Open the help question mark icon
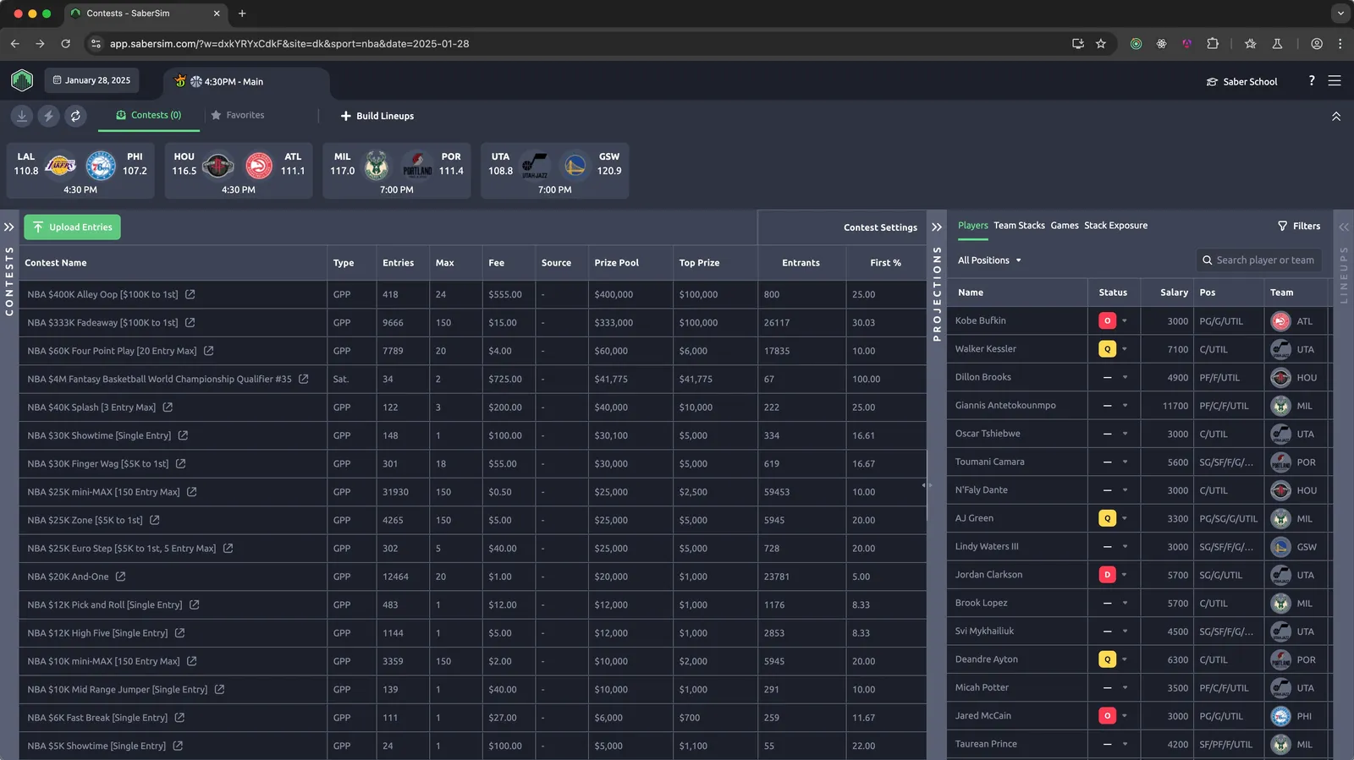 click(1312, 80)
